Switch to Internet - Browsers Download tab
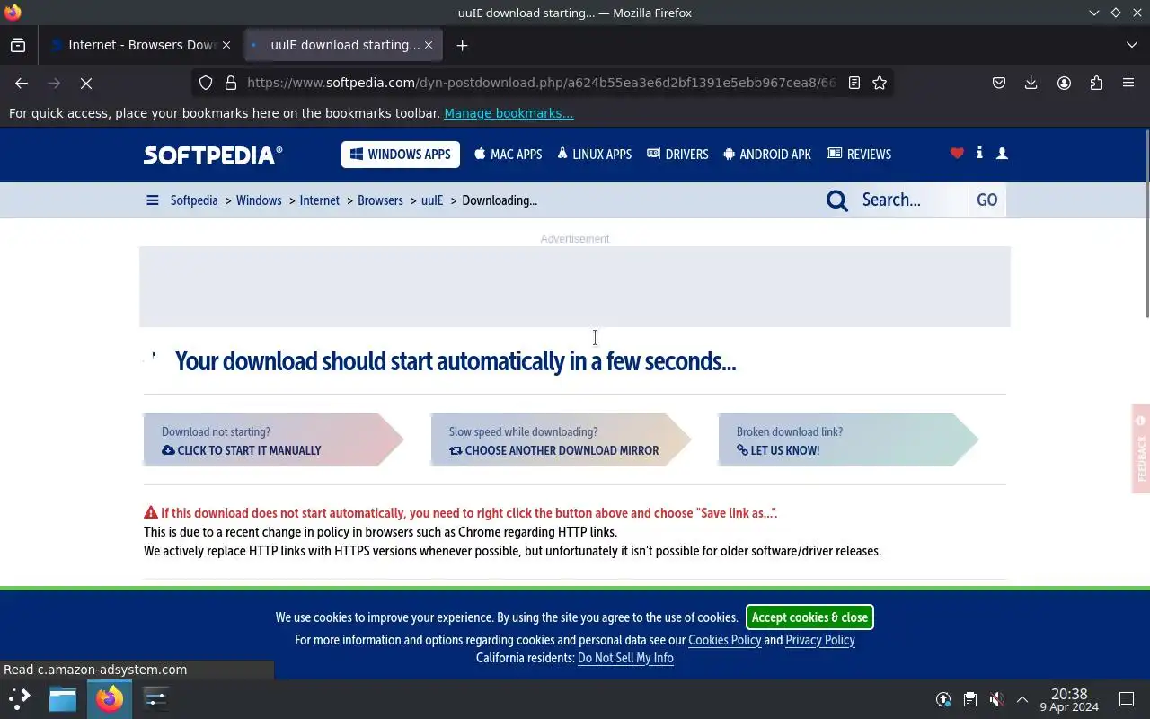The height and width of the screenshot is (719, 1150). pos(141,45)
